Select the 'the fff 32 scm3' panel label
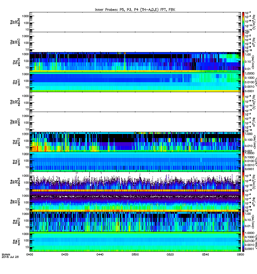Screen dimensions: 257x274 pos(15,202)
